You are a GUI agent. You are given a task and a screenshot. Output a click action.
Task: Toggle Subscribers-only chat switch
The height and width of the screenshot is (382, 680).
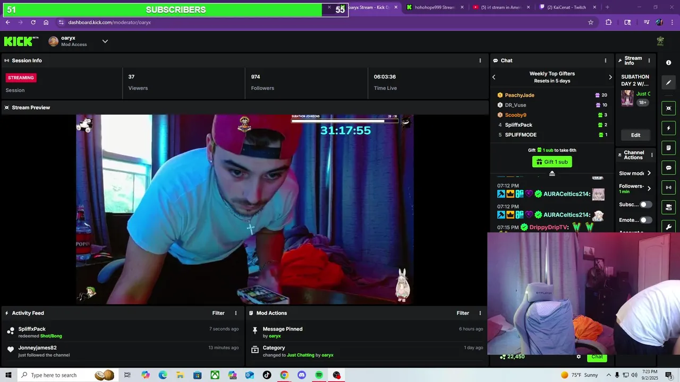click(645, 204)
